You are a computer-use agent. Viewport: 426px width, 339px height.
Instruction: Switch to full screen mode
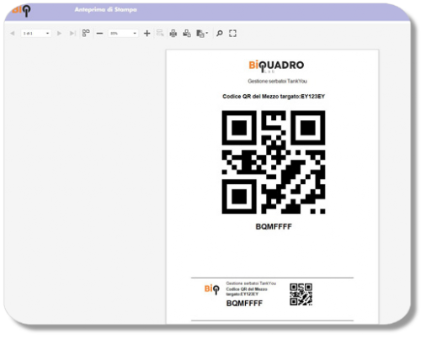point(232,34)
